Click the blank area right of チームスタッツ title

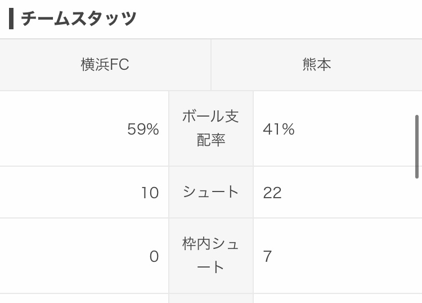[x=281, y=19]
